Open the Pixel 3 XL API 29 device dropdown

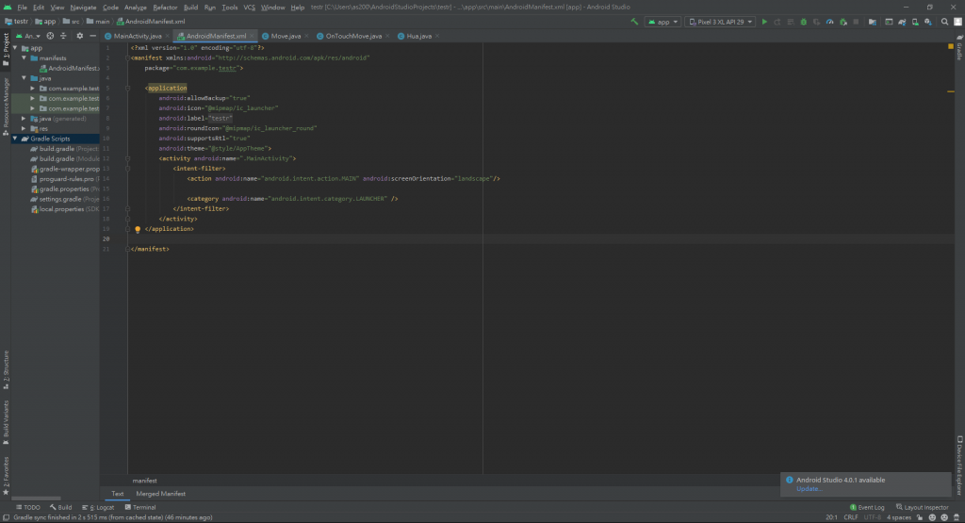(x=720, y=21)
